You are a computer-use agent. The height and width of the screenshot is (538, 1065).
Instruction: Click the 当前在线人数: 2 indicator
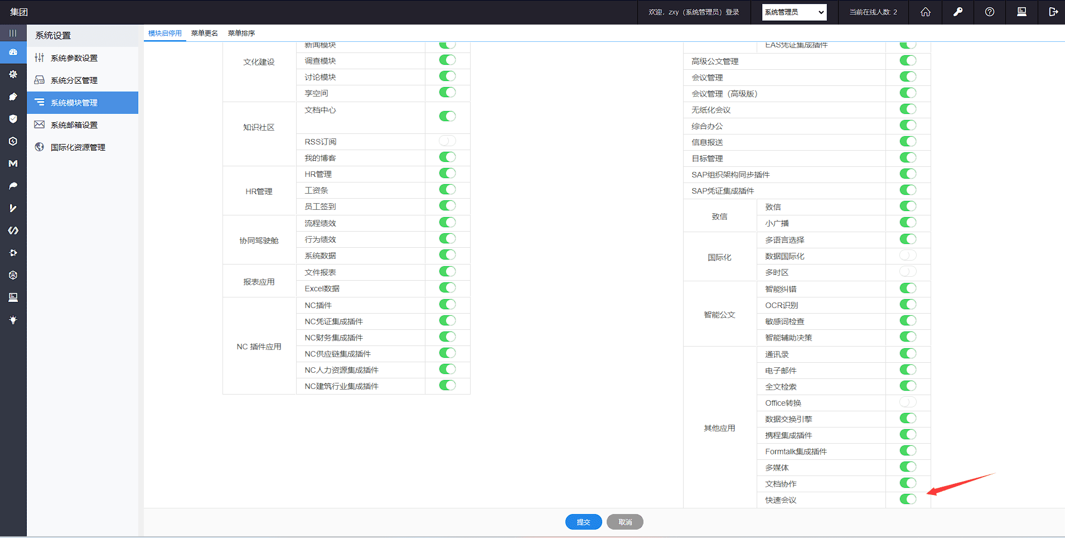873,12
